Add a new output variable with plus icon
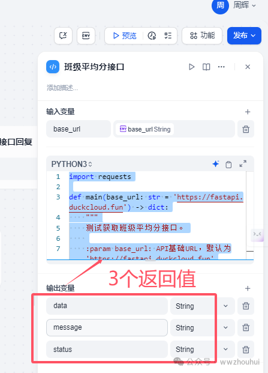This screenshot has height=373, width=268. pos(248,288)
